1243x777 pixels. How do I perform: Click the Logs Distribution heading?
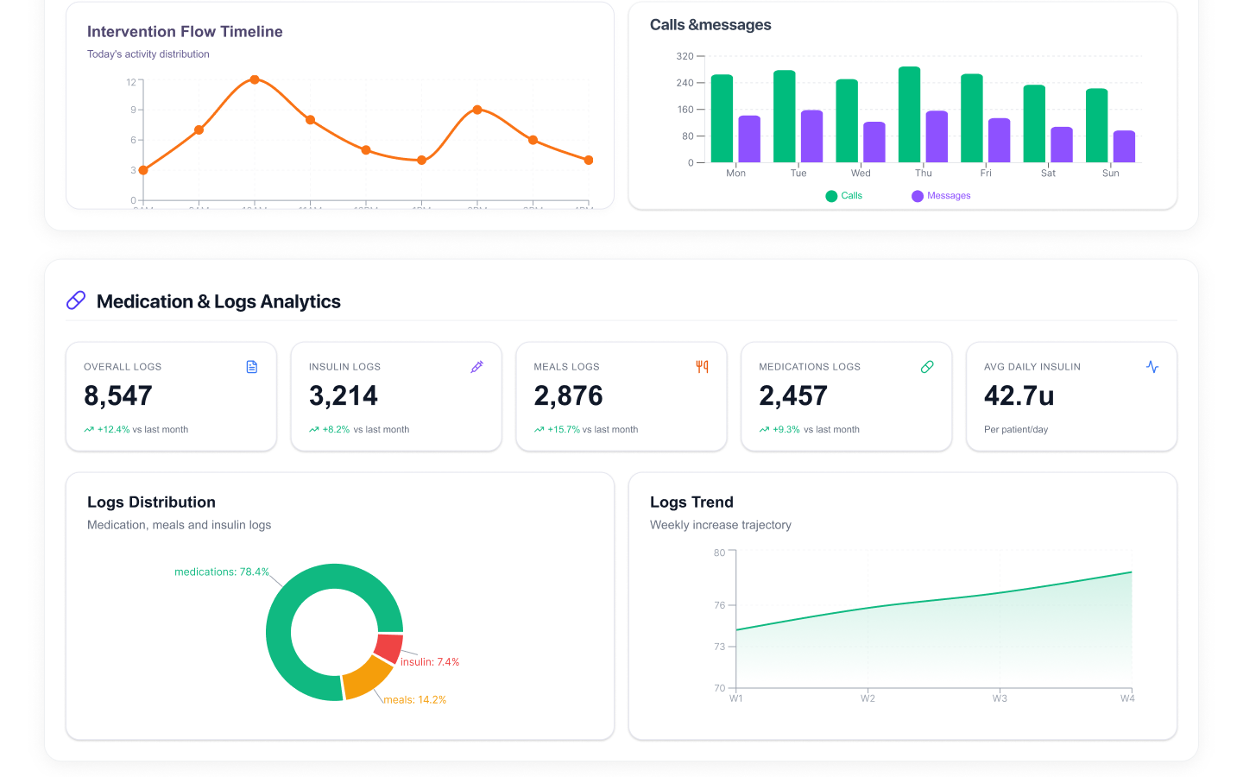151,502
